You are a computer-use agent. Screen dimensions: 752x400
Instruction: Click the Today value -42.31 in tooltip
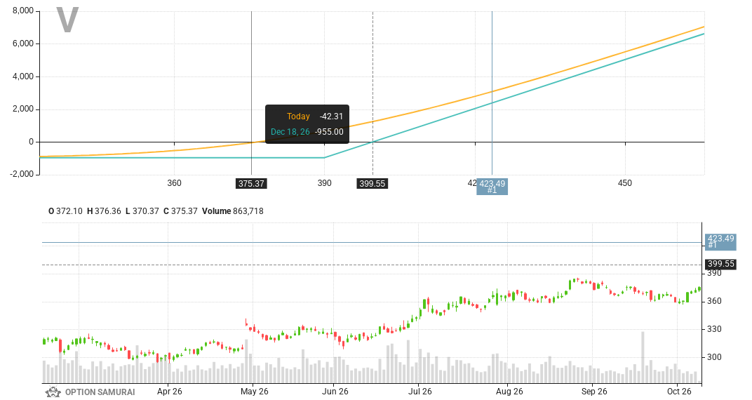(x=331, y=116)
